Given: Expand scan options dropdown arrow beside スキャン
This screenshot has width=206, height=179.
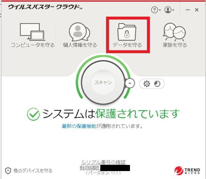Looking at the screenshot, I should 130,83.
